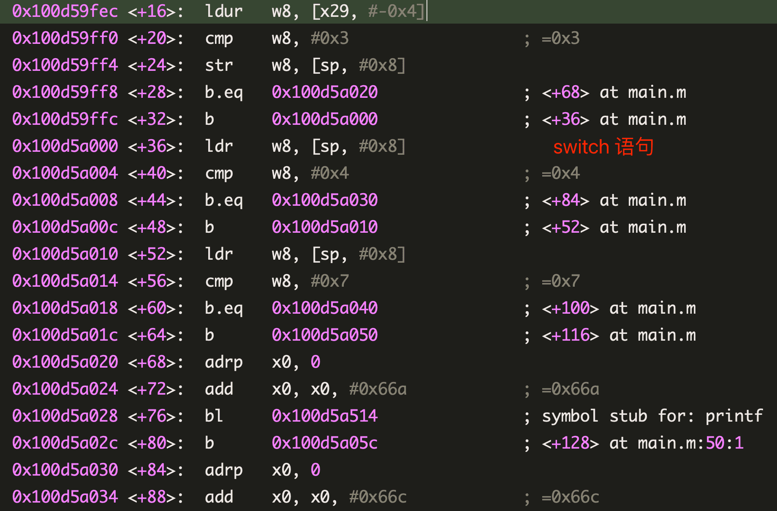The width and height of the screenshot is (777, 511).
Task: Click branch target 0x100d5a000
Action: [325, 119]
